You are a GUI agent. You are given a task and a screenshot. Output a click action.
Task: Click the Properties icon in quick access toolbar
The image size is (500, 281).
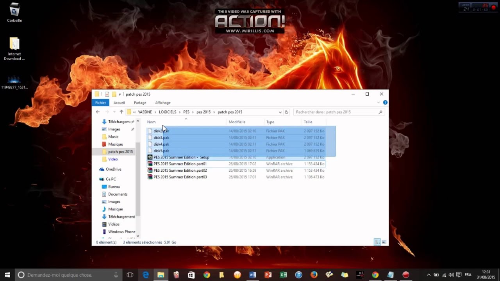tap(107, 94)
